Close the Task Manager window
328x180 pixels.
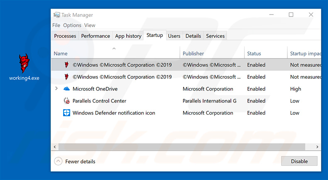(x=311, y=14)
